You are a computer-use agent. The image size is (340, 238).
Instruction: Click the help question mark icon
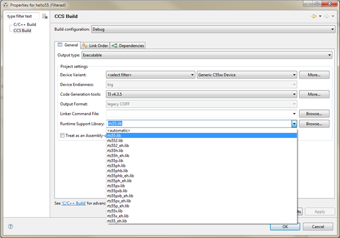tap(11, 226)
